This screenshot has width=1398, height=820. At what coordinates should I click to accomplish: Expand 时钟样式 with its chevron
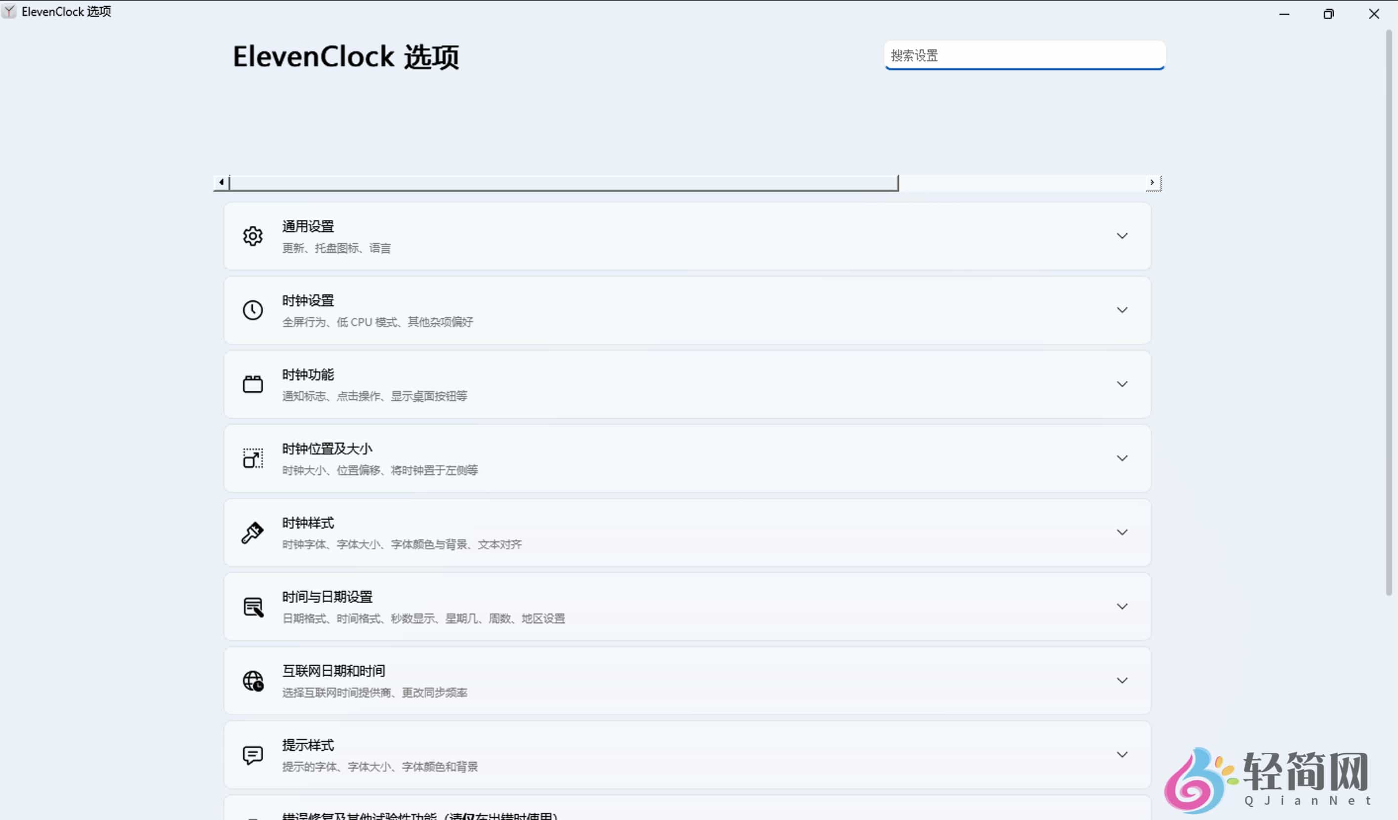(x=1122, y=533)
